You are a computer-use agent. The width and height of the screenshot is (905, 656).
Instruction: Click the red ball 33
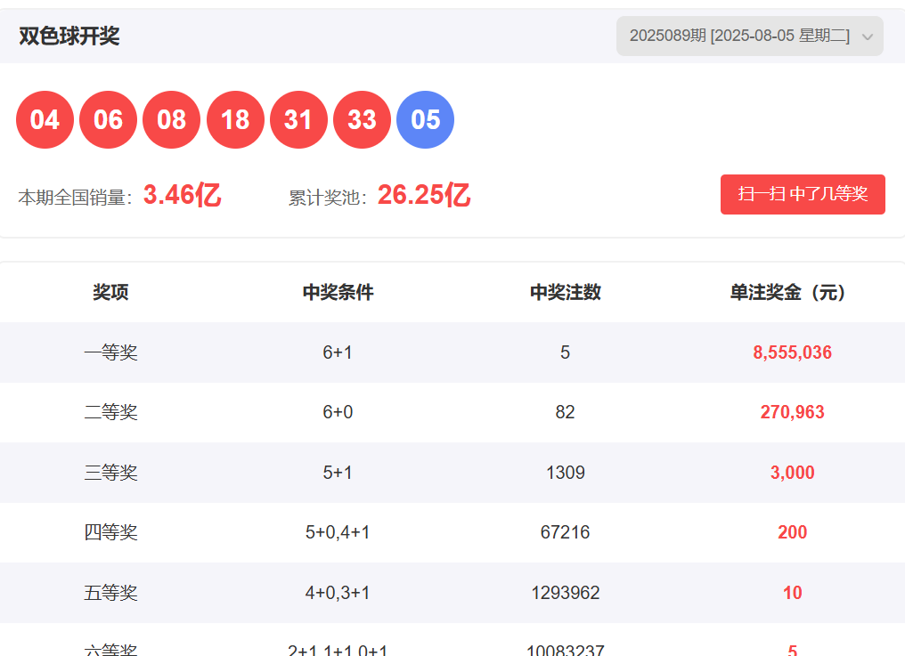(x=362, y=120)
